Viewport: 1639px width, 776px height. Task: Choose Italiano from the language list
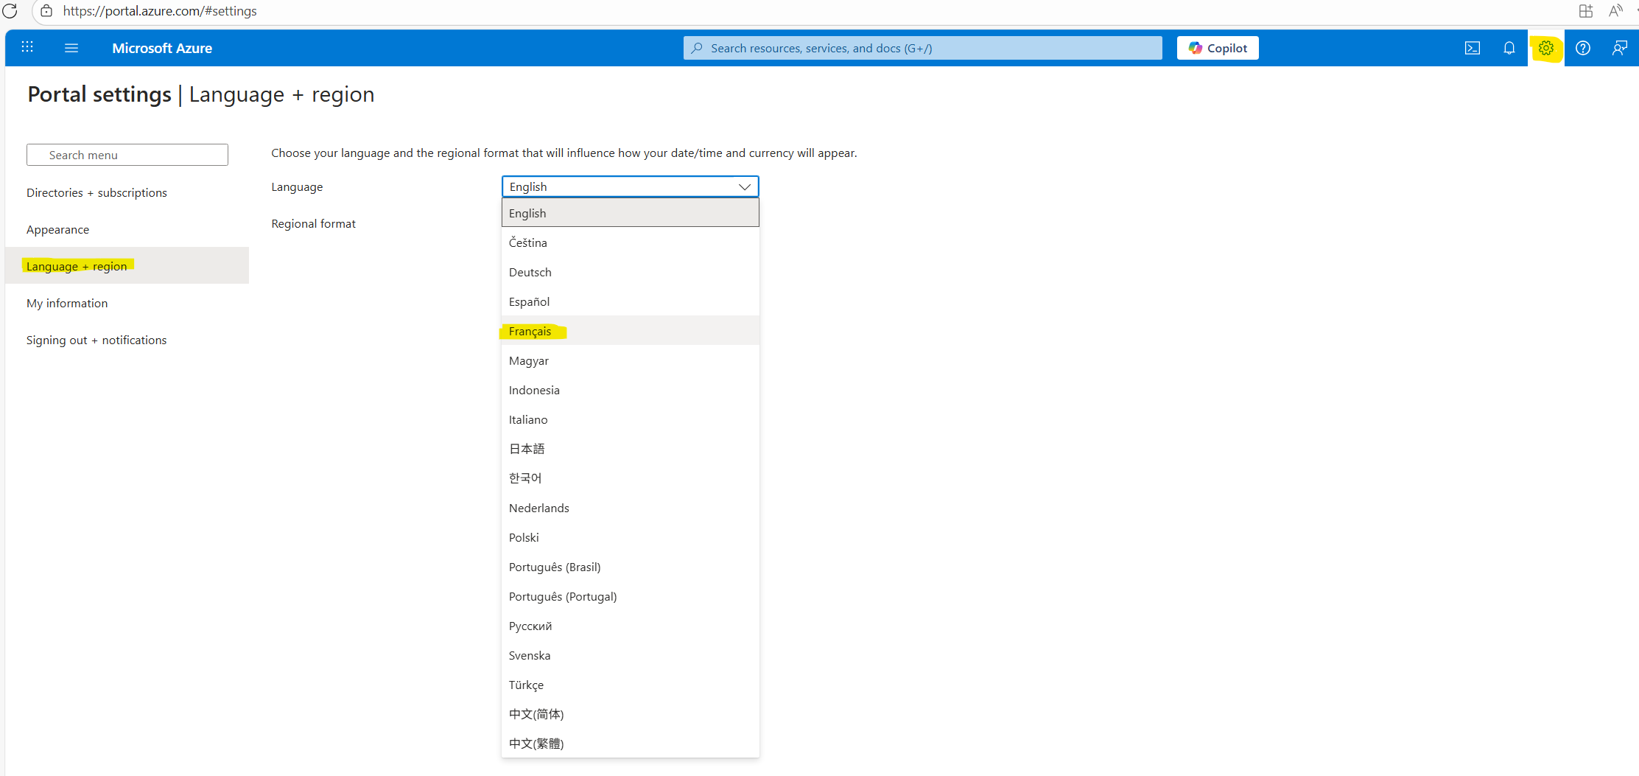630,419
